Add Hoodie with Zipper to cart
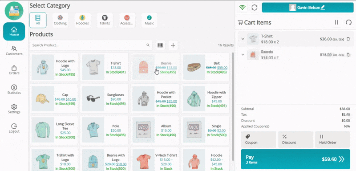 pyautogui.click(x=205, y=98)
